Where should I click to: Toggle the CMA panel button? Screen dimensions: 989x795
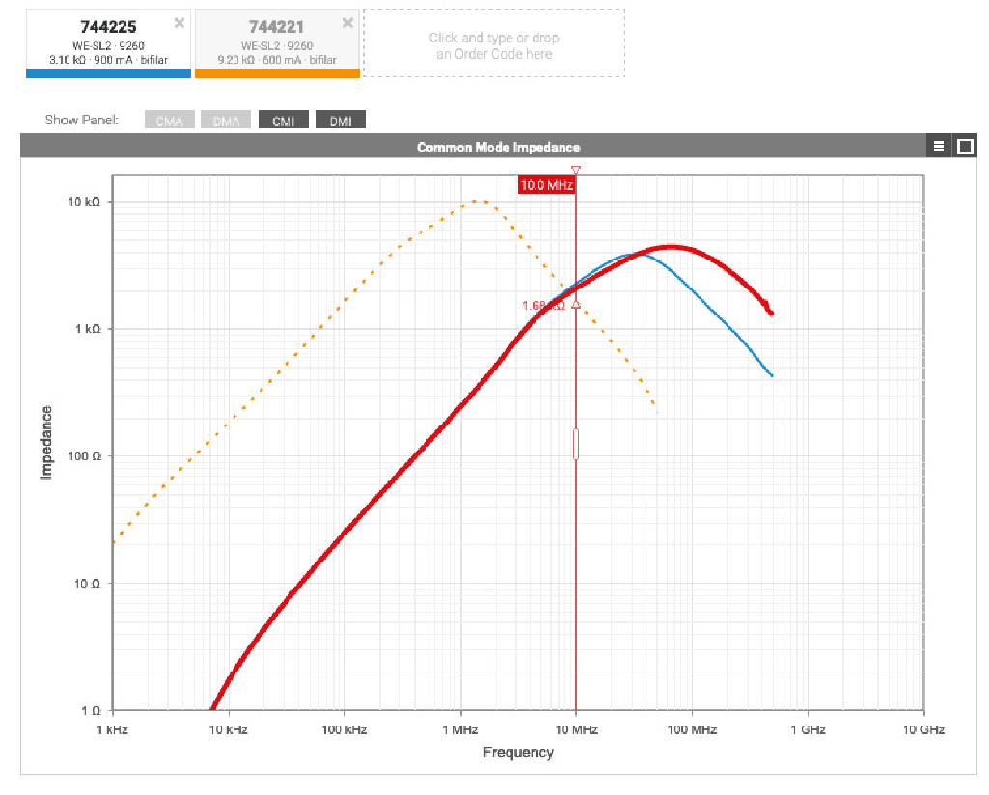pos(169,121)
